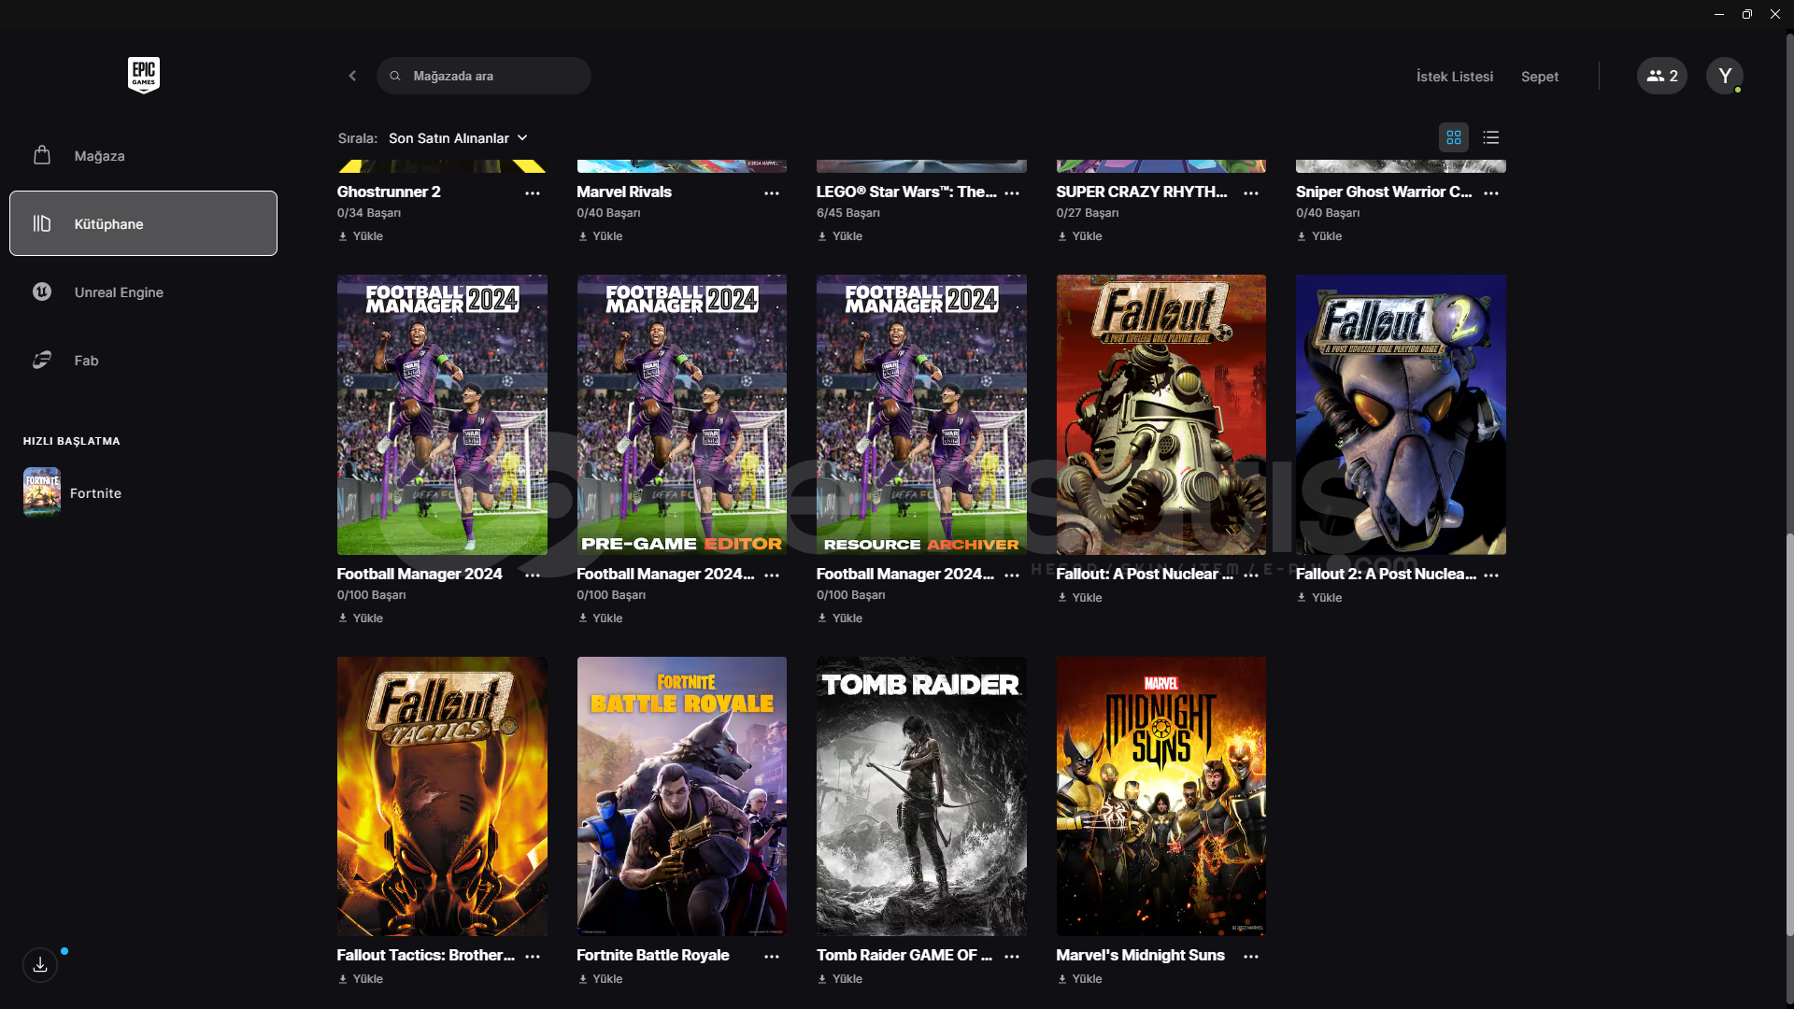1794x1009 pixels.
Task: Install Fallout: A Post Nuclear via Yükle
Action: 1079,598
